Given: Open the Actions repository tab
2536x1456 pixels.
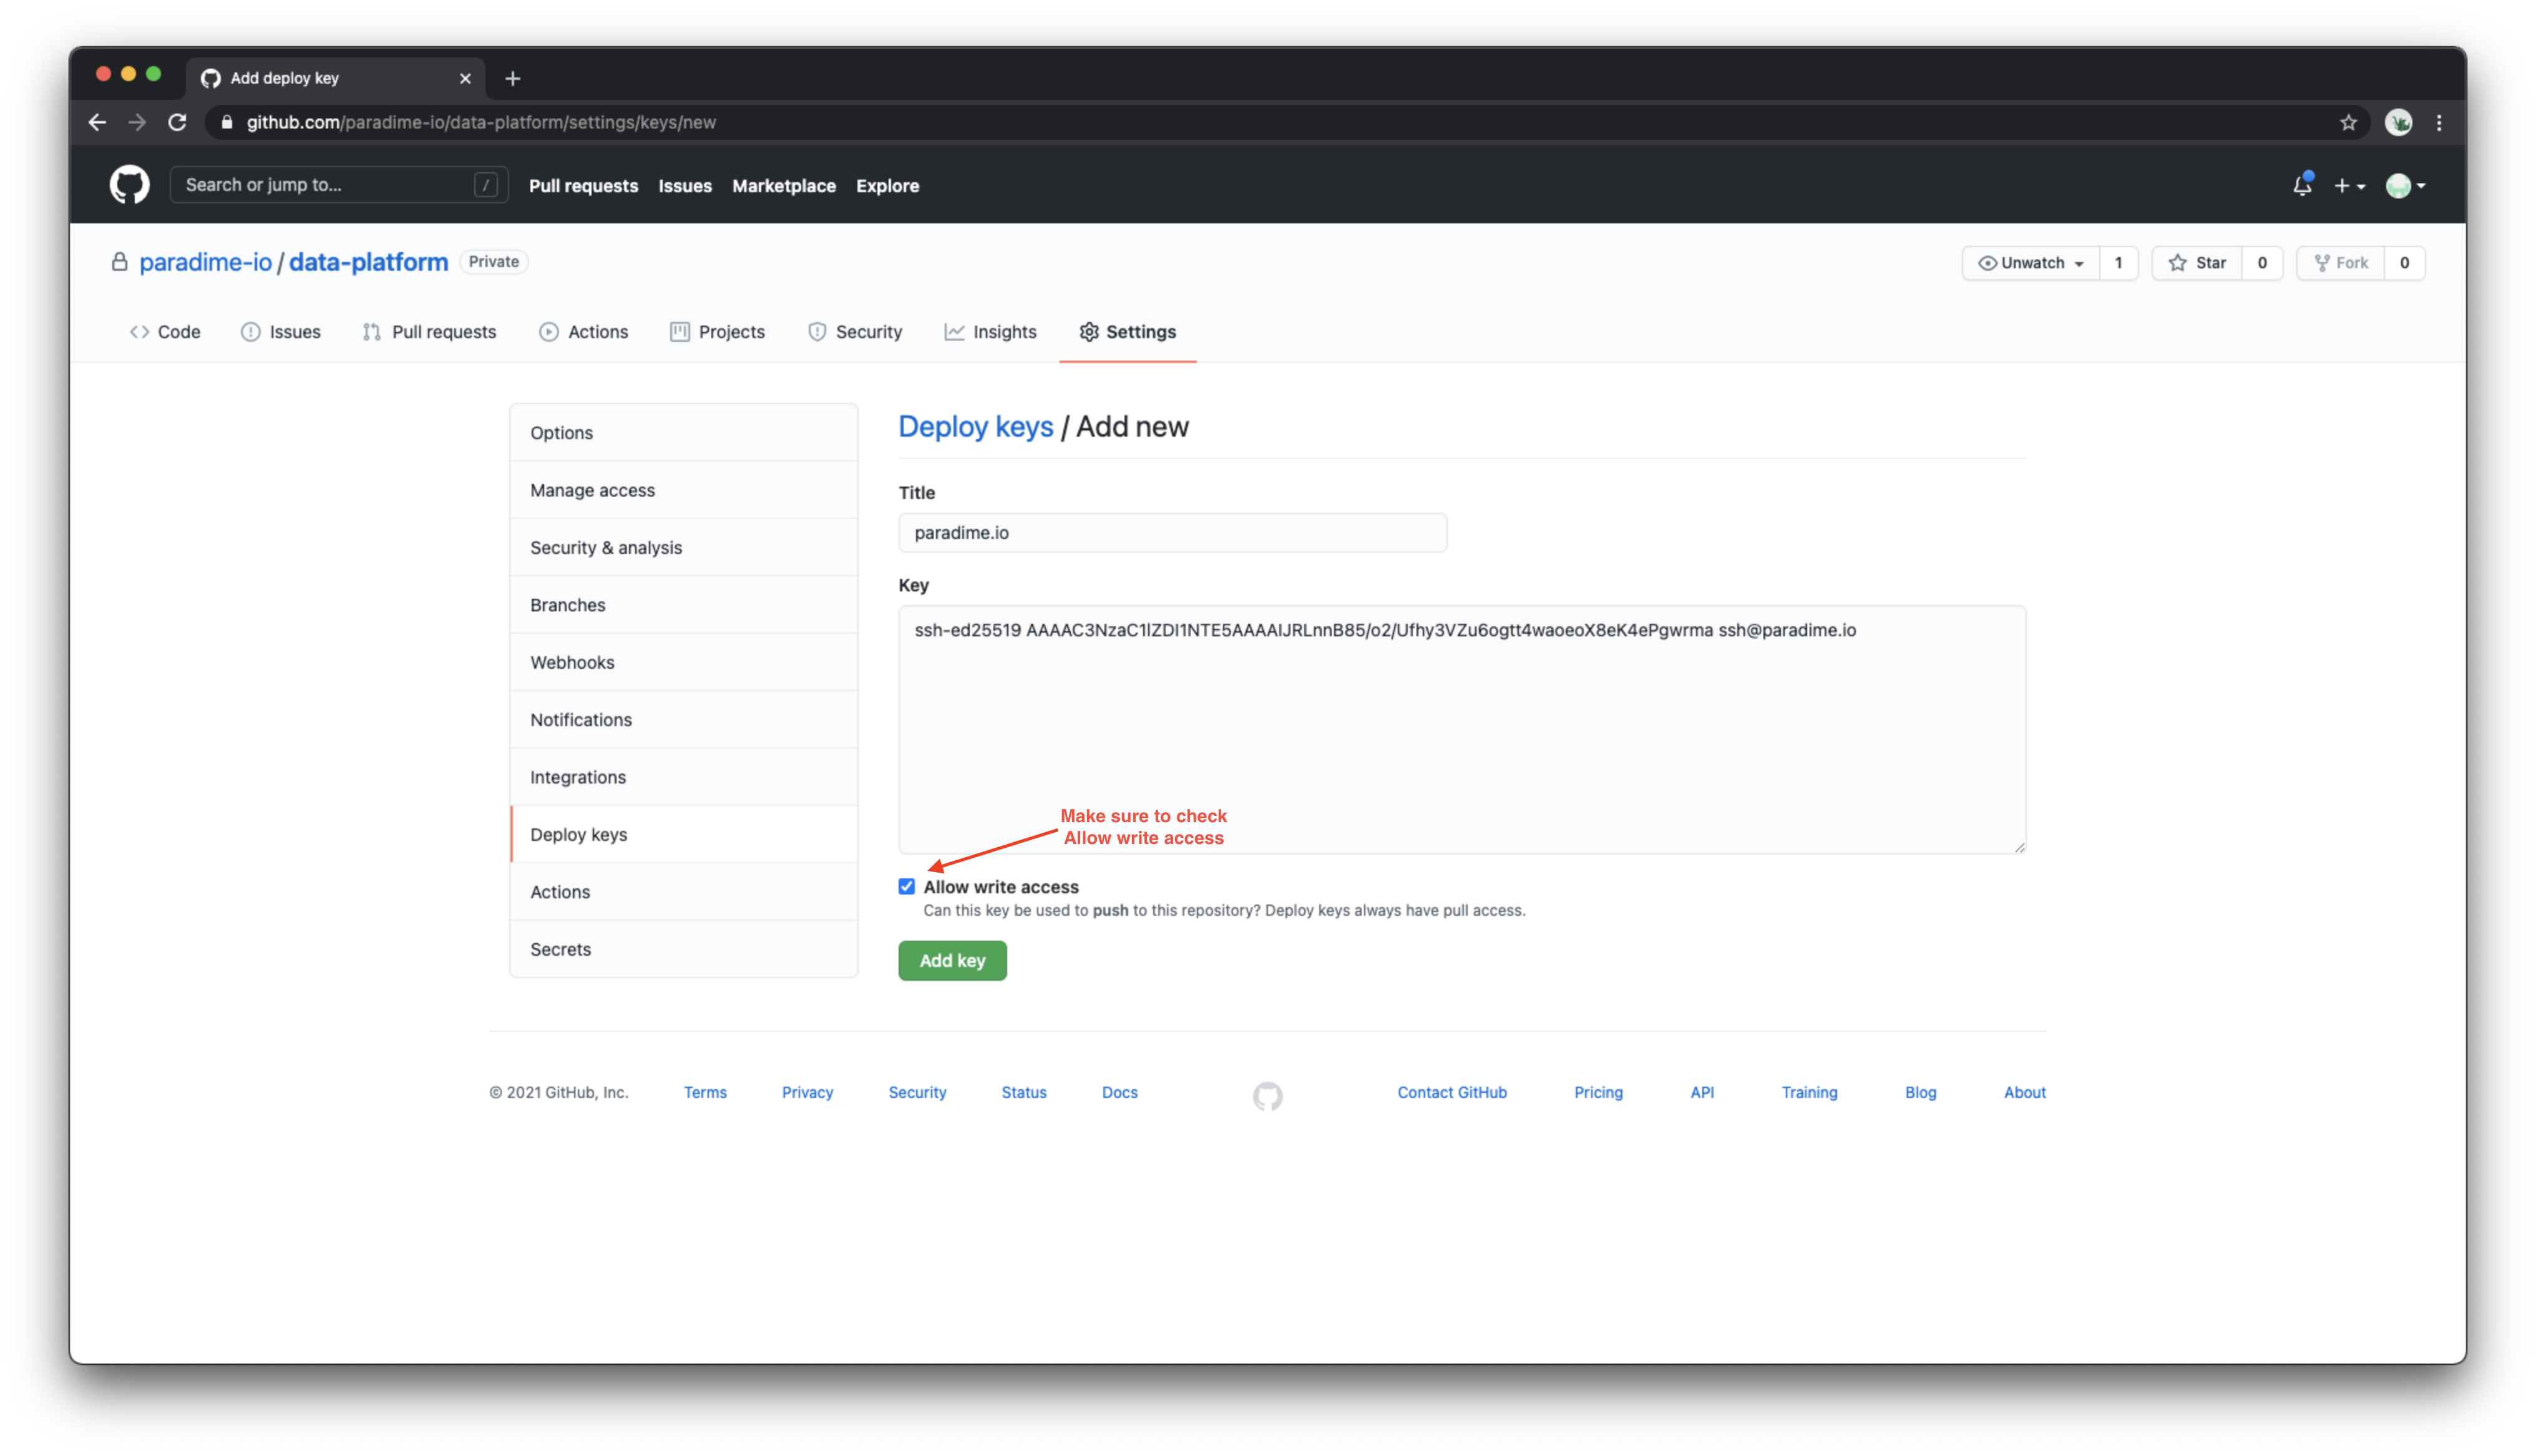Looking at the screenshot, I should pos(584,332).
